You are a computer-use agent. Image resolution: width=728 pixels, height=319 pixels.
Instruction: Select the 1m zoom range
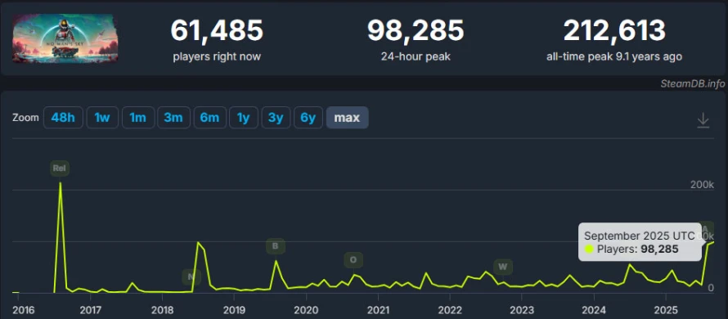[138, 118]
